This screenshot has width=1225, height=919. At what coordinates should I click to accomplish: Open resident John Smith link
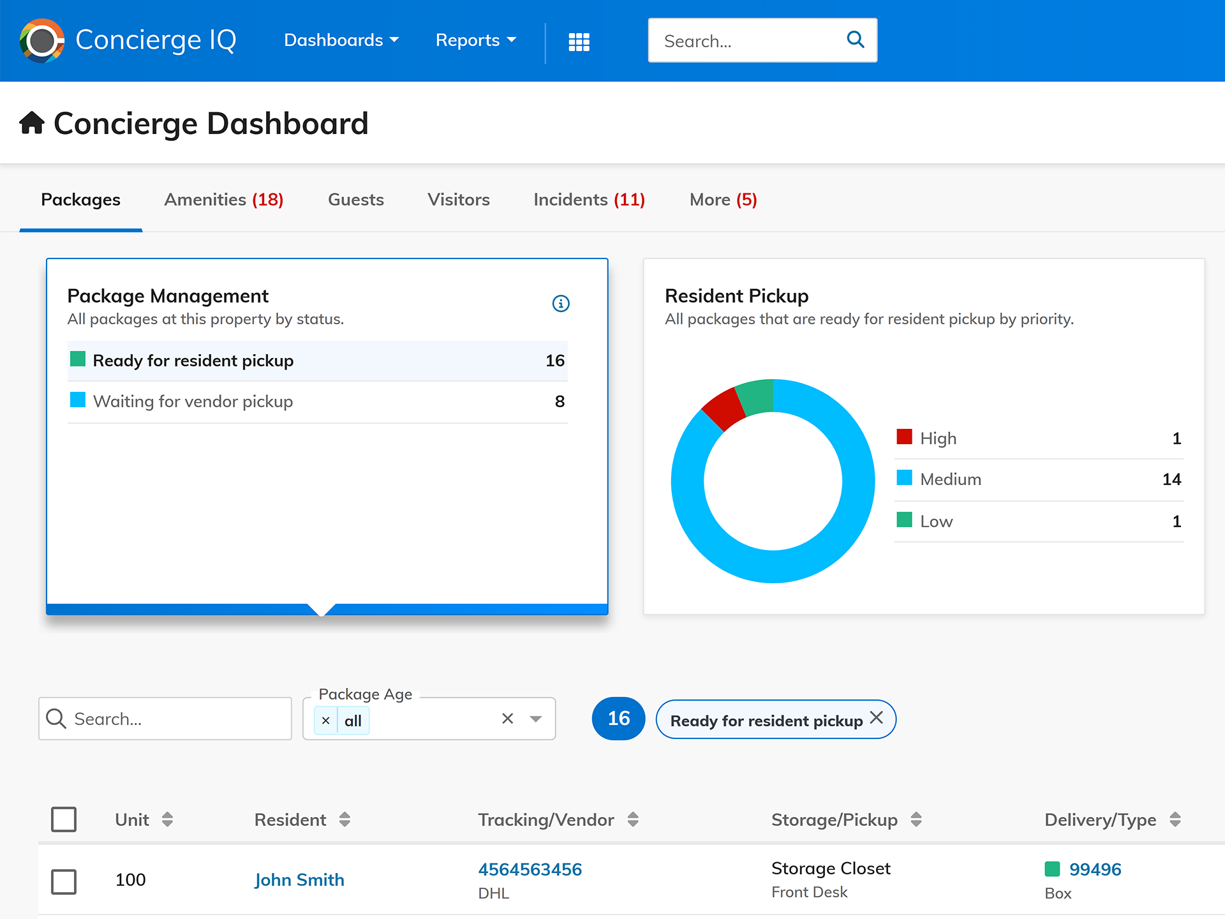point(299,880)
